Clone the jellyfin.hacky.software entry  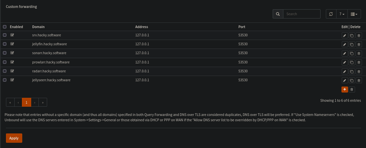click(352, 44)
